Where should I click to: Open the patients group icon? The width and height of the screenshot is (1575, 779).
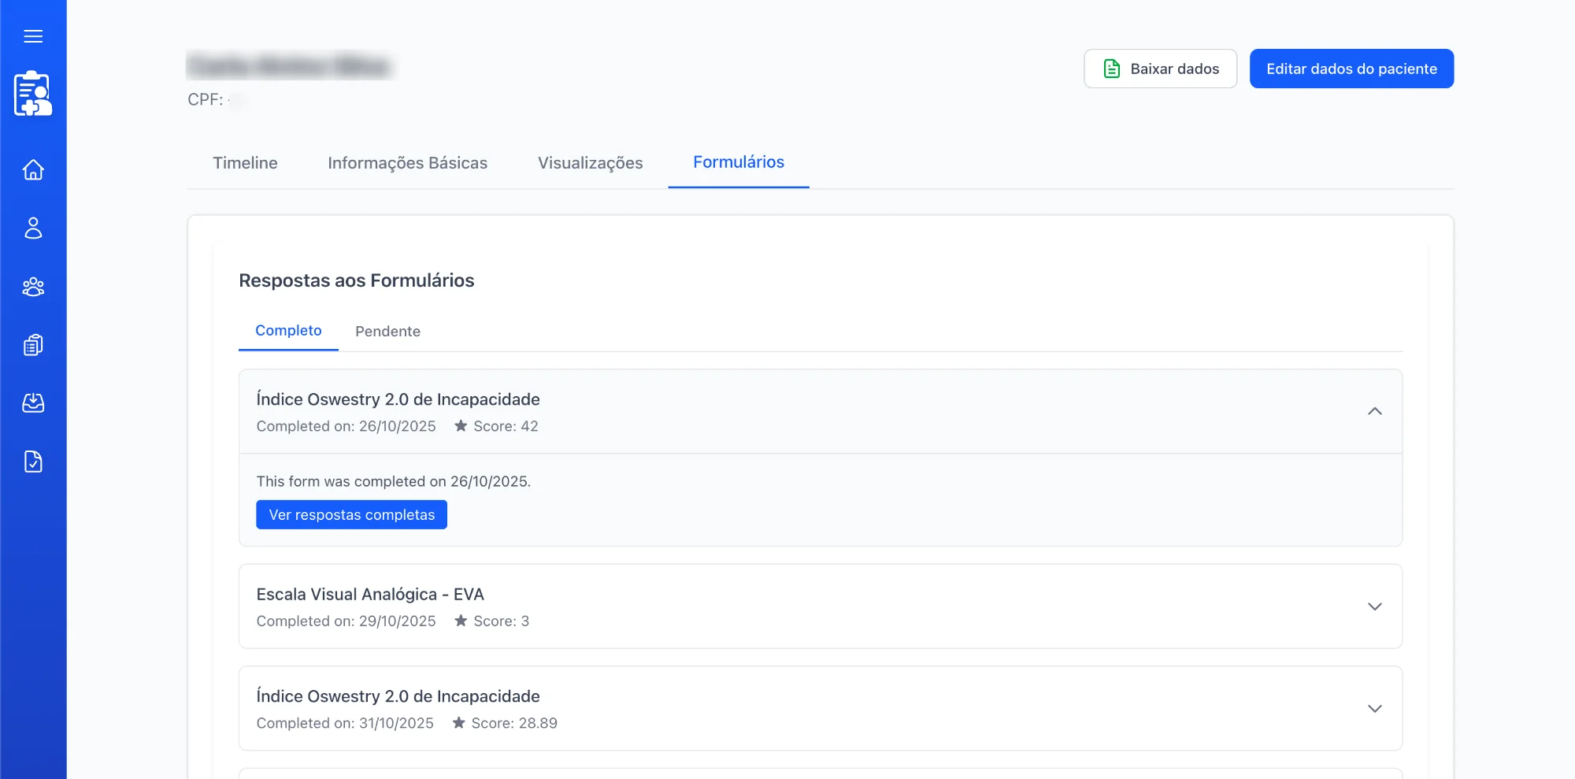point(33,287)
